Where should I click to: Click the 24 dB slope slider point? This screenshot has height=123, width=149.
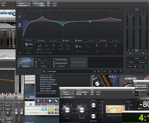[x=106, y=46]
